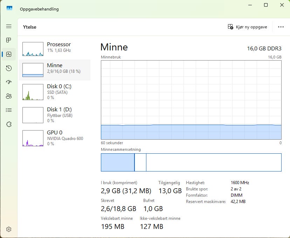This screenshot has width=290, height=238.
Task: Select the Prosessor performance entry
Action: [x=54, y=49]
